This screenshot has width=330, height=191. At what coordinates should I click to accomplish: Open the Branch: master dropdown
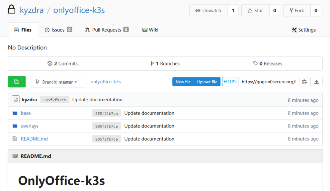pyautogui.click(x=58, y=82)
